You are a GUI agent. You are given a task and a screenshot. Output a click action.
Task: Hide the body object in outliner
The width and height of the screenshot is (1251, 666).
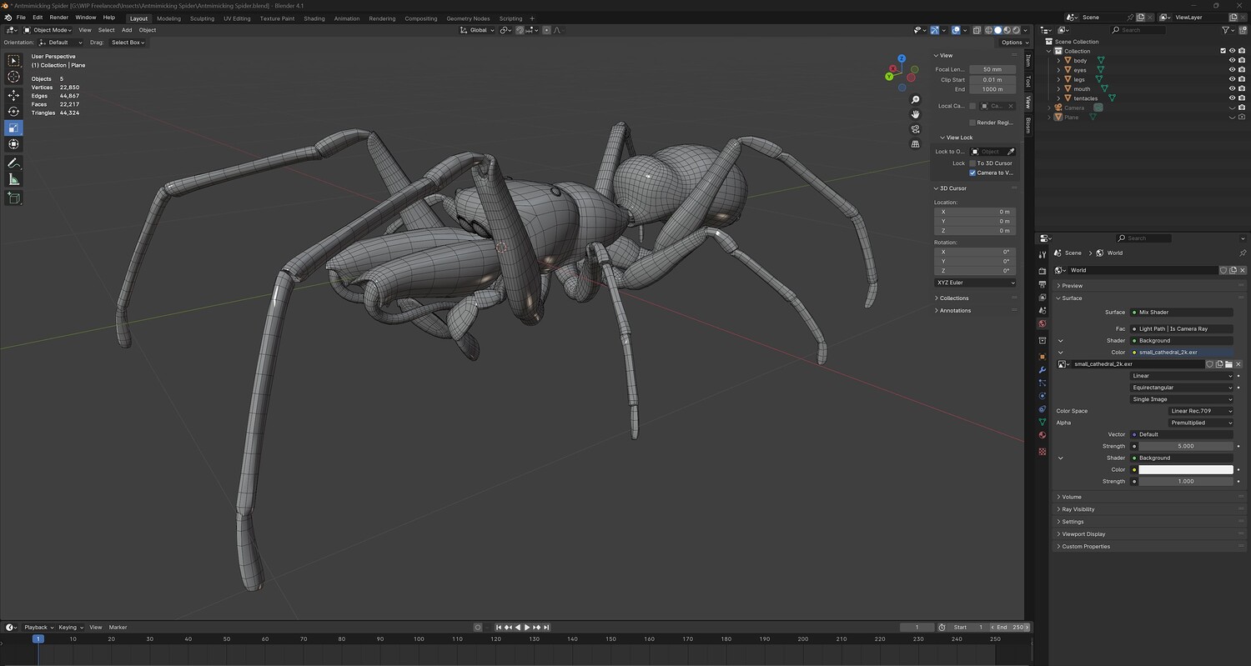[1232, 60]
